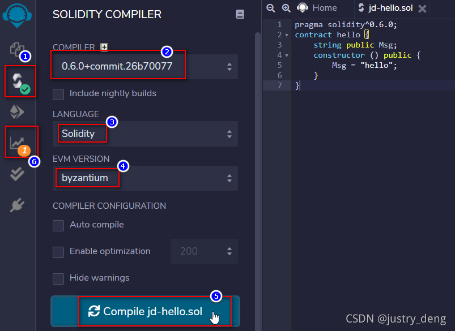
Task: Open the byzantium EVM version dropdown
Action: point(146,178)
